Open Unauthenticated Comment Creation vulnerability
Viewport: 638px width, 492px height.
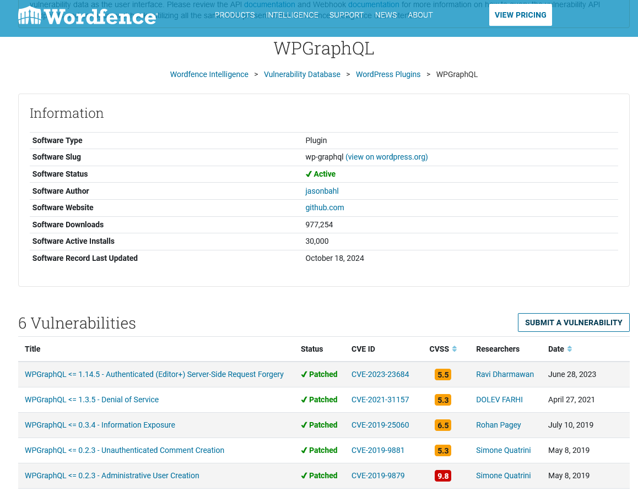125,450
